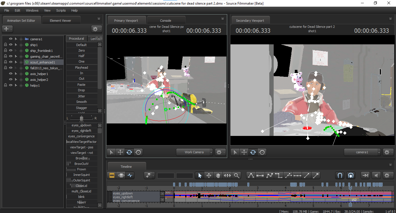This screenshot has height=213, width=396.
Task: Open the Scripts menu
Action: pos(61,10)
